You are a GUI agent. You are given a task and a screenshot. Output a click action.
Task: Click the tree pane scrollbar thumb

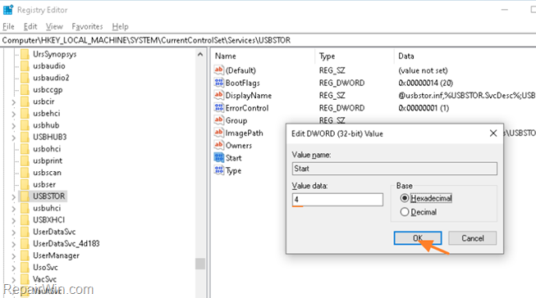click(x=200, y=264)
